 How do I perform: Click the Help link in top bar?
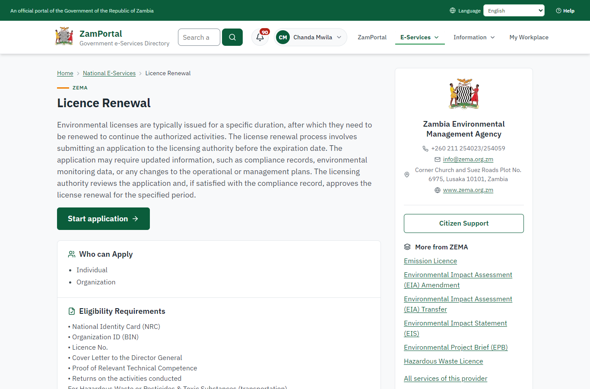pyautogui.click(x=565, y=11)
